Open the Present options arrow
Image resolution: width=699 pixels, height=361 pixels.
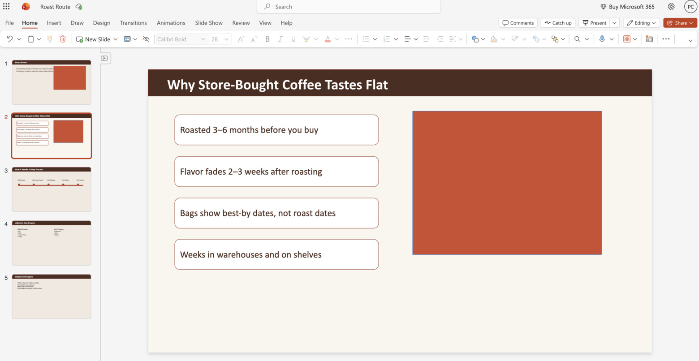pyautogui.click(x=614, y=23)
